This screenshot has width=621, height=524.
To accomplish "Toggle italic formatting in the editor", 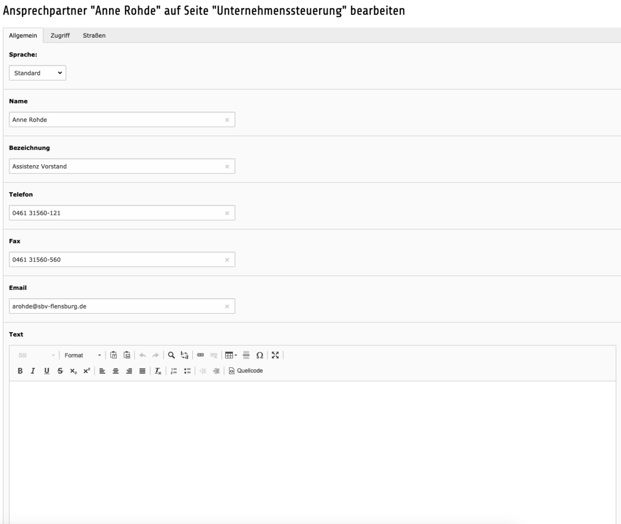I will point(33,371).
